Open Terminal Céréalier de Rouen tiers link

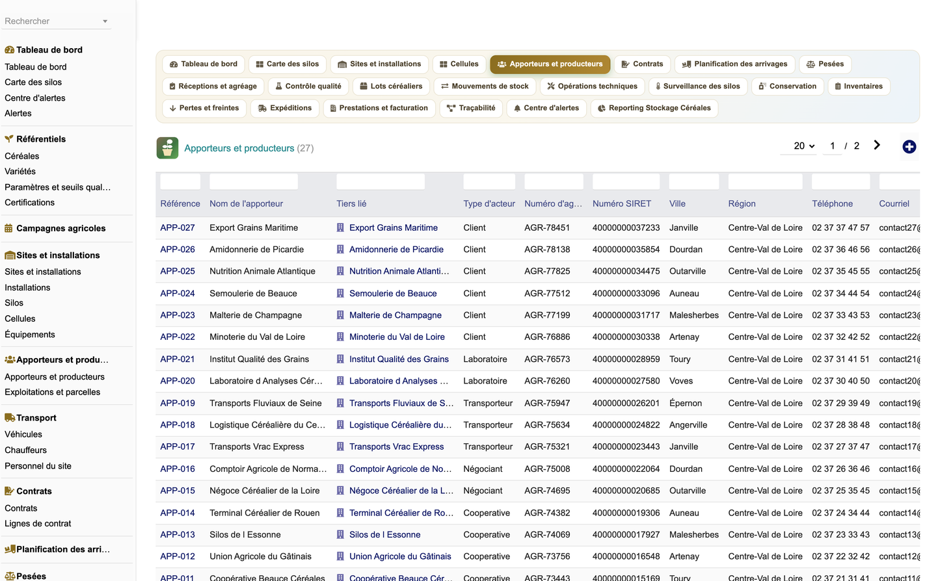[401, 513]
